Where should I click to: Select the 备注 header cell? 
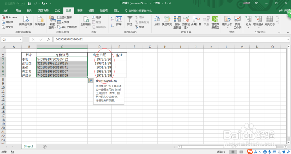click(119, 55)
